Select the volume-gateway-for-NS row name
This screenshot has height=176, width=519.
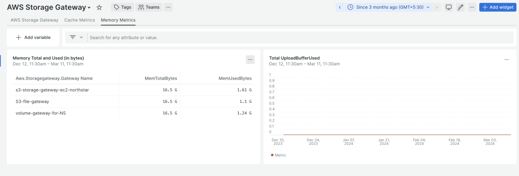point(41,113)
